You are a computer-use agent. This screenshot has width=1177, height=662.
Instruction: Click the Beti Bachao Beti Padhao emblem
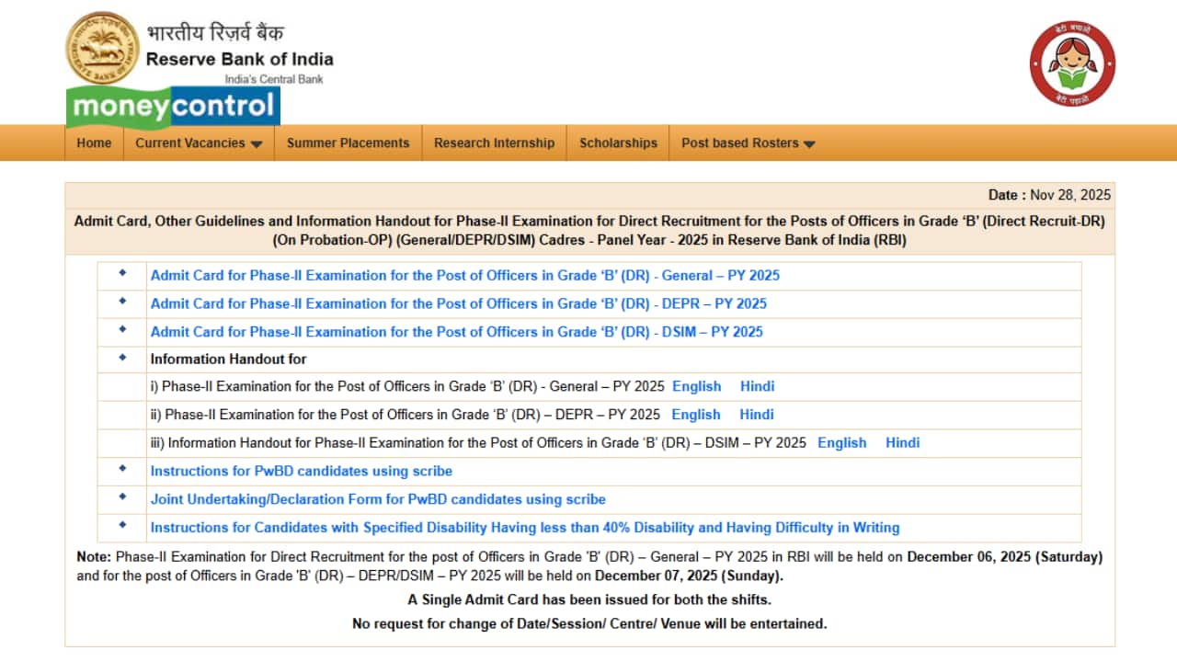click(x=1072, y=63)
